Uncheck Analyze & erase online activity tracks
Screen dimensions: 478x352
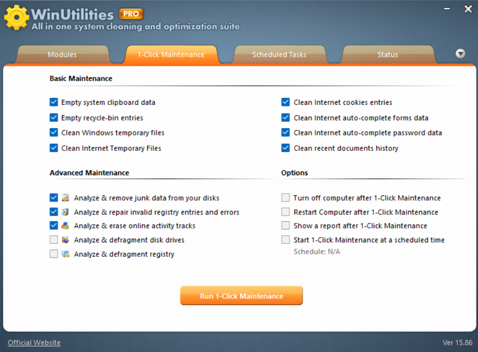click(x=54, y=225)
